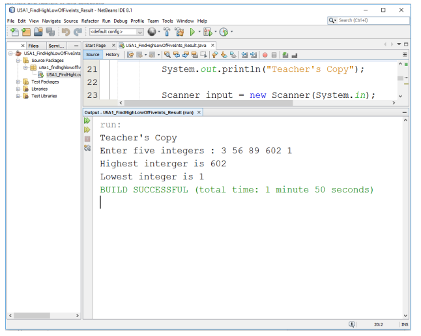Click Find Previous Occurrence icon
The width and height of the screenshot is (421, 336).
coord(177,55)
